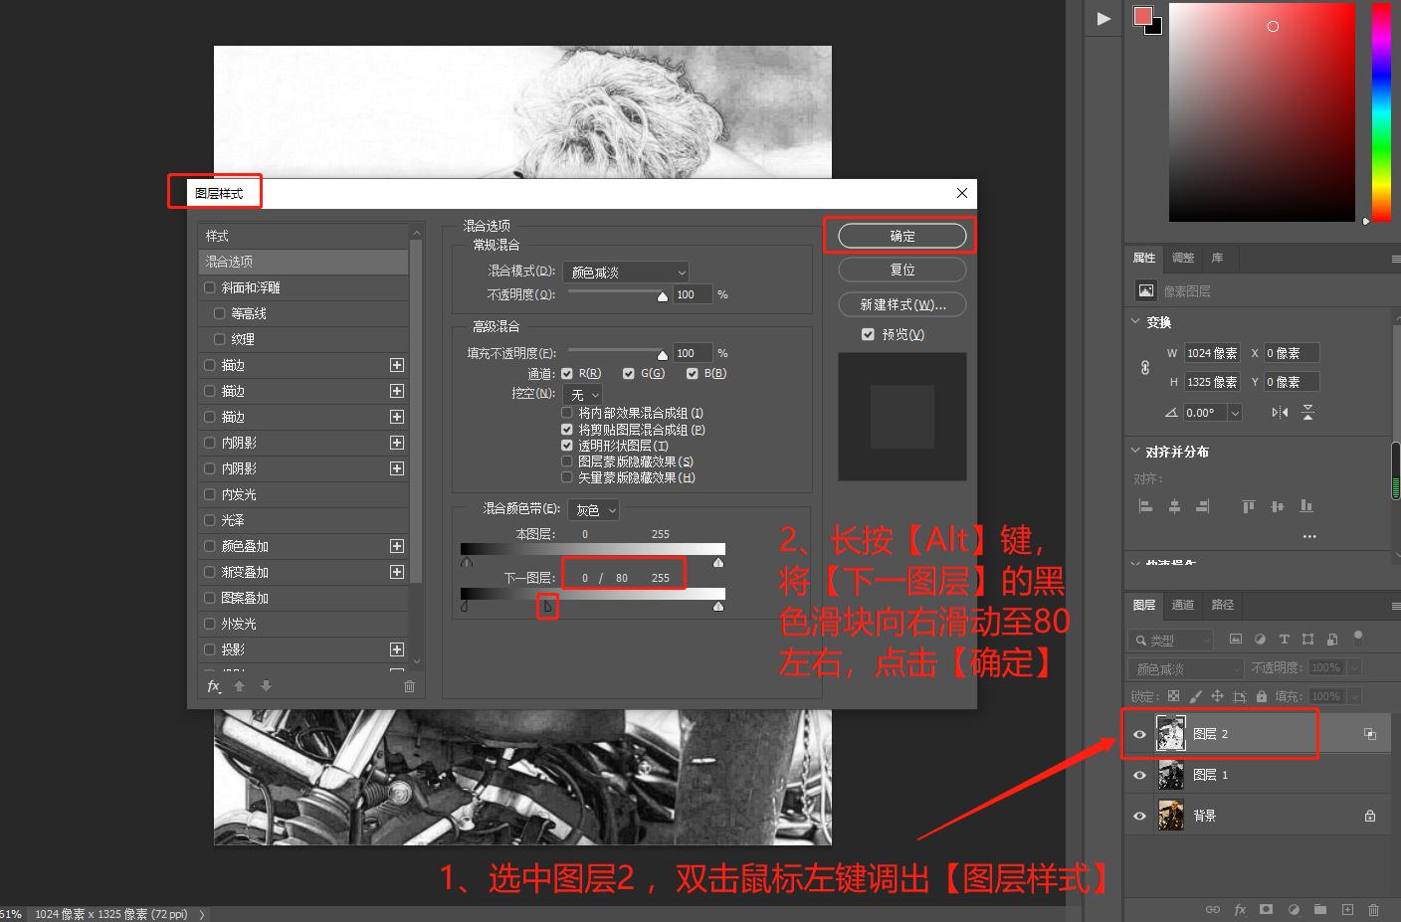Lock position move icon

pos(1217,696)
